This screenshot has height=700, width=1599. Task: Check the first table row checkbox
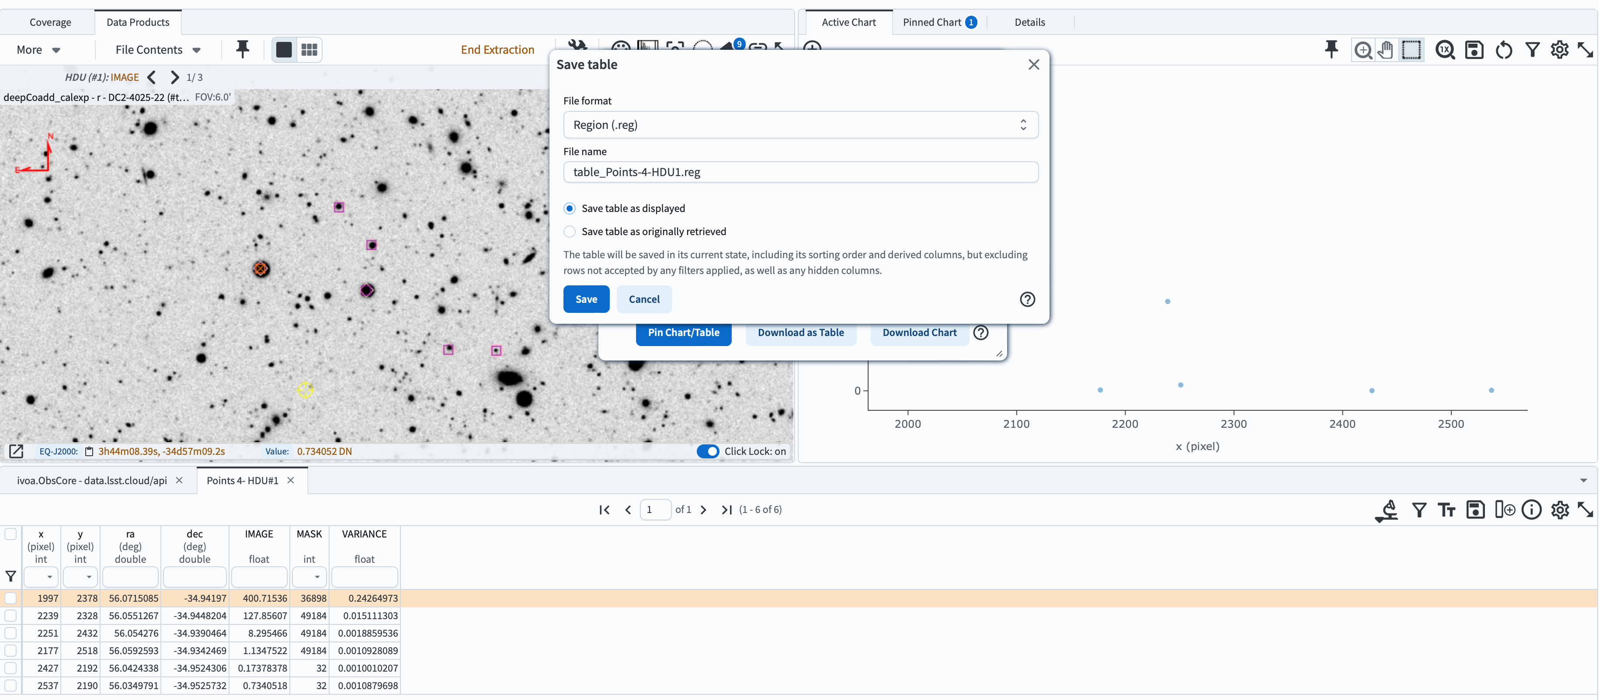pyautogui.click(x=10, y=598)
